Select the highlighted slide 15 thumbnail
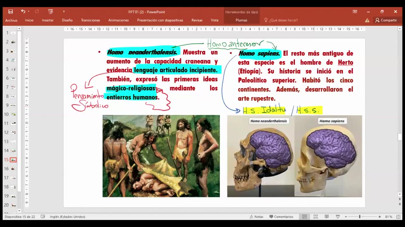Viewport: 405px width, 227px height. [13, 160]
